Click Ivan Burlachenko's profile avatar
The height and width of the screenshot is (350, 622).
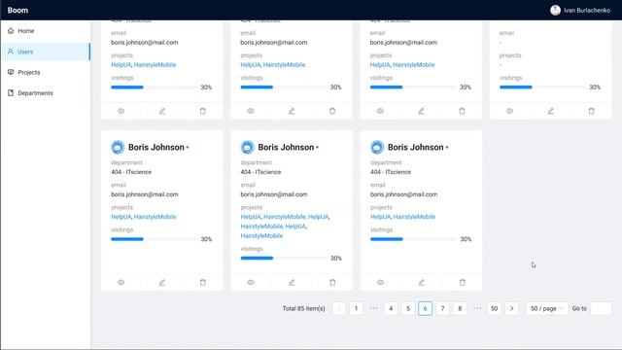point(555,11)
